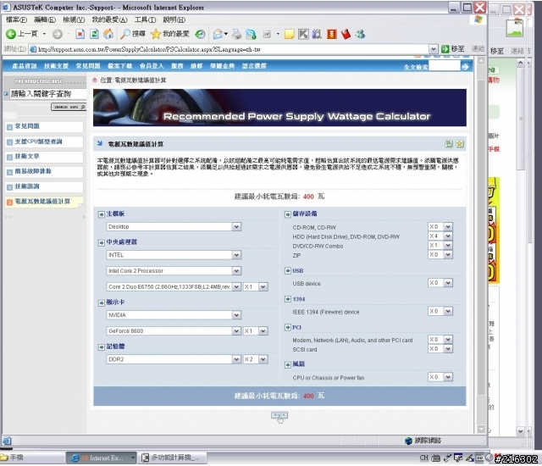
Task: Click the Refresh page icon
Action: (x=94, y=34)
